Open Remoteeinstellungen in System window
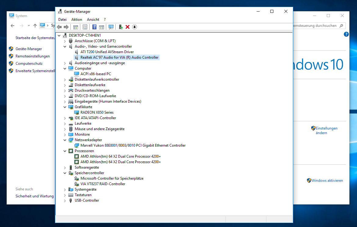Image resolution: width=357 pixels, height=227 pixels. point(33,56)
